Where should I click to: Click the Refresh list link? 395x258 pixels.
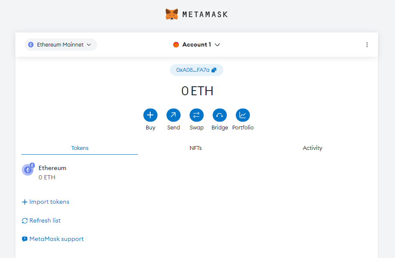click(x=45, y=221)
